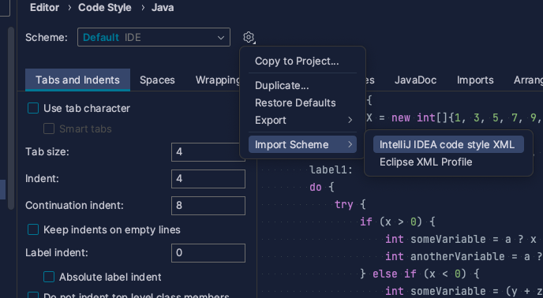Select the Import Scheme menu item
This screenshot has height=298, width=543.
pyautogui.click(x=302, y=145)
